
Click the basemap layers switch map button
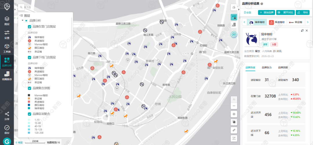point(234,122)
